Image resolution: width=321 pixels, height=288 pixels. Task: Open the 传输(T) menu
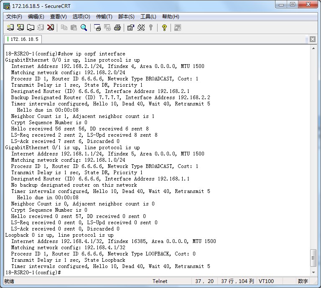point(104,17)
